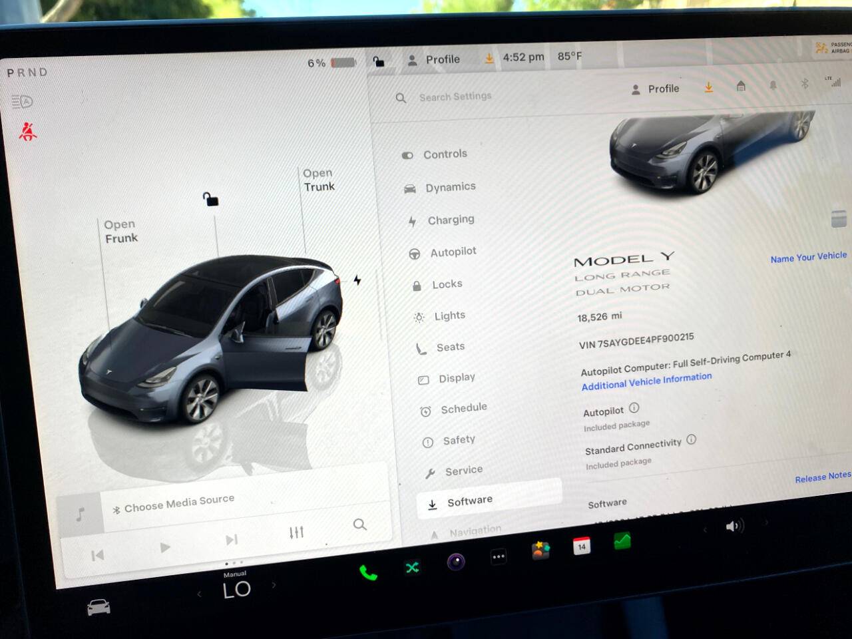Tap Open Trunk
The width and height of the screenshot is (852, 639).
[x=318, y=180]
